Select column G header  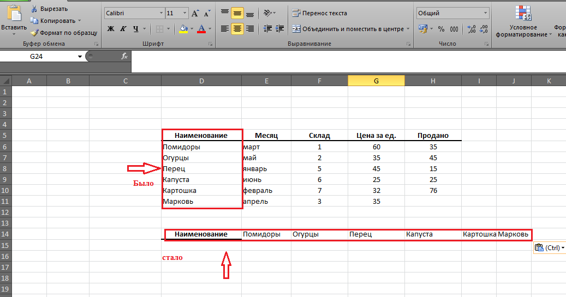(376, 81)
